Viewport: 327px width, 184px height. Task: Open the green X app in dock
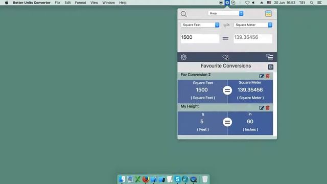pyautogui.click(x=137, y=179)
